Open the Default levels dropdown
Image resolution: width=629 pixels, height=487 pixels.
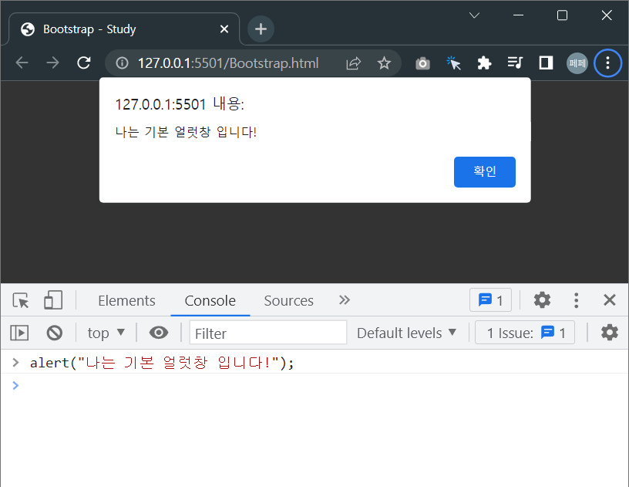pyautogui.click(x=406, y=332)
